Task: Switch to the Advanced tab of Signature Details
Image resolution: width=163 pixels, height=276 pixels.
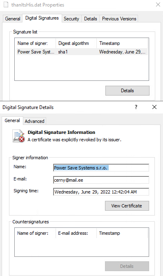Action: pos(35,121)
